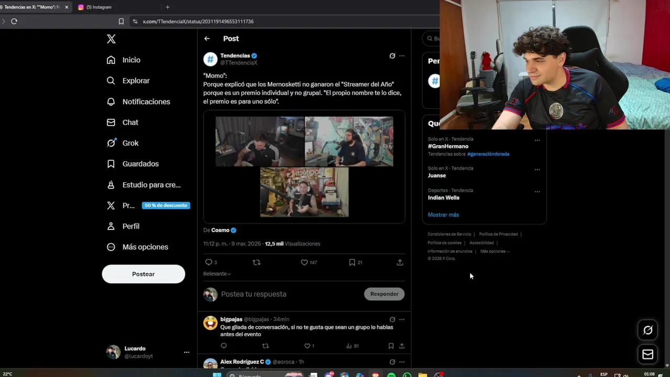Go to Inicio home in sidebar

pyautogui.click(x=124, y=60)
